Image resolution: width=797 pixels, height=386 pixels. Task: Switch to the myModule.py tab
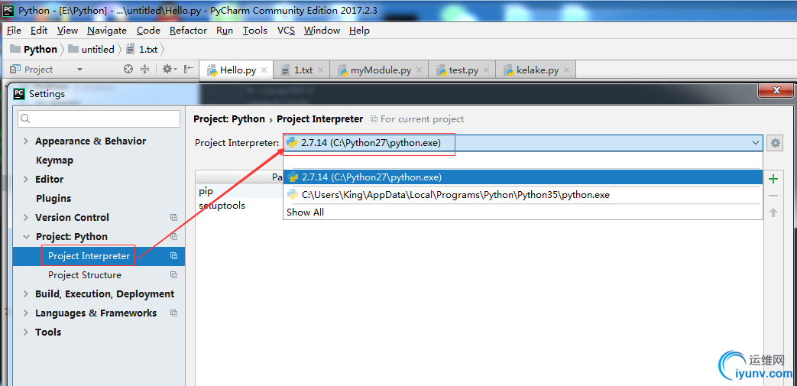(x=381, y=70)
